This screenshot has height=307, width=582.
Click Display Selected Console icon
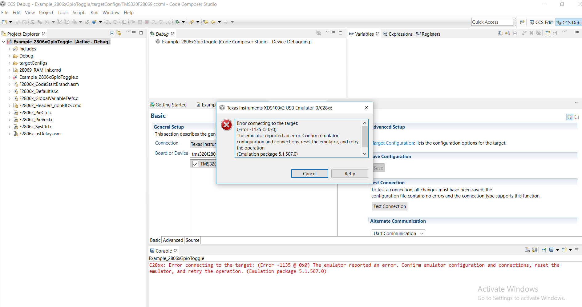(x=551, y=250)
